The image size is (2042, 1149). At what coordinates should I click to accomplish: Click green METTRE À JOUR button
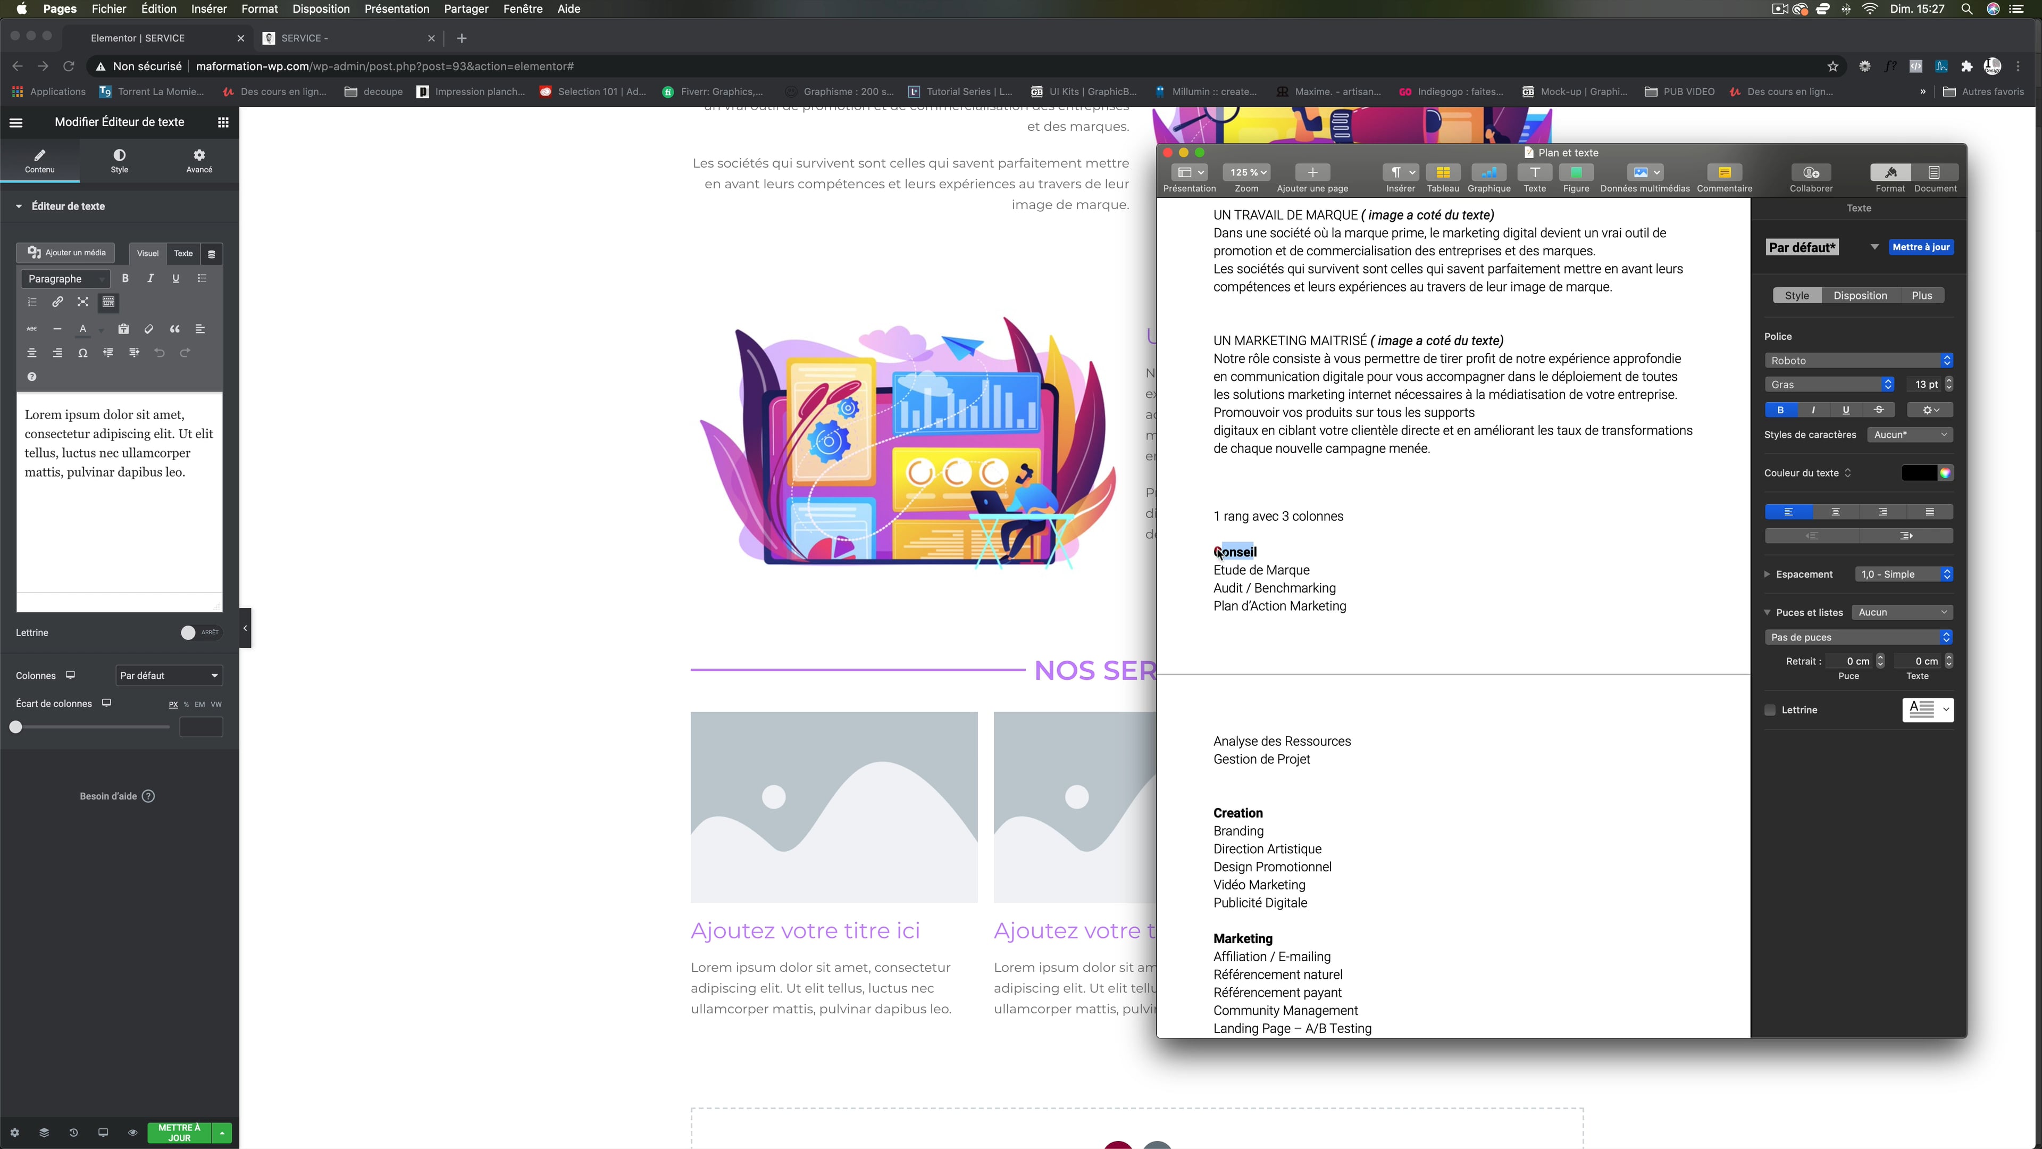coord(179,1133)
